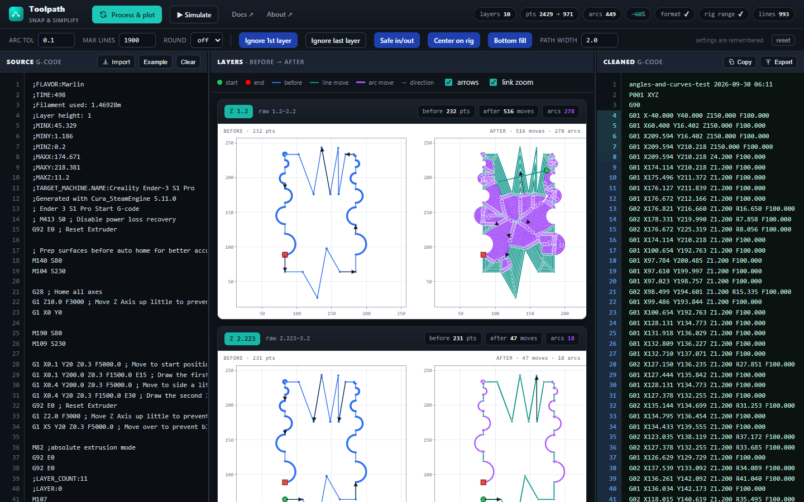Click source line ';FLAVOR:Marlin'
Screen dimensions: 804x502
pyautogui.click(x=58, y=84)
